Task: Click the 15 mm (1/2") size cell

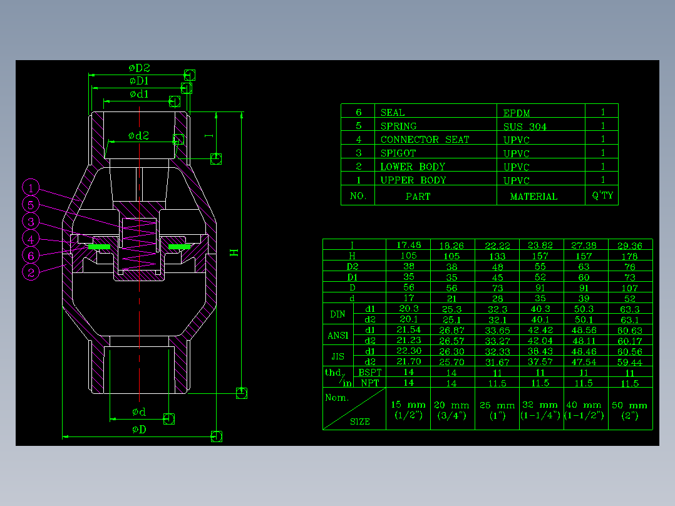Action: (x=408, y=410)
